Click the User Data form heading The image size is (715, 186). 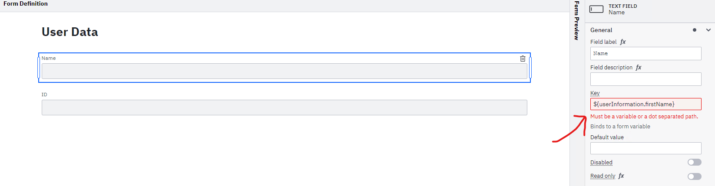coord(70,32)
